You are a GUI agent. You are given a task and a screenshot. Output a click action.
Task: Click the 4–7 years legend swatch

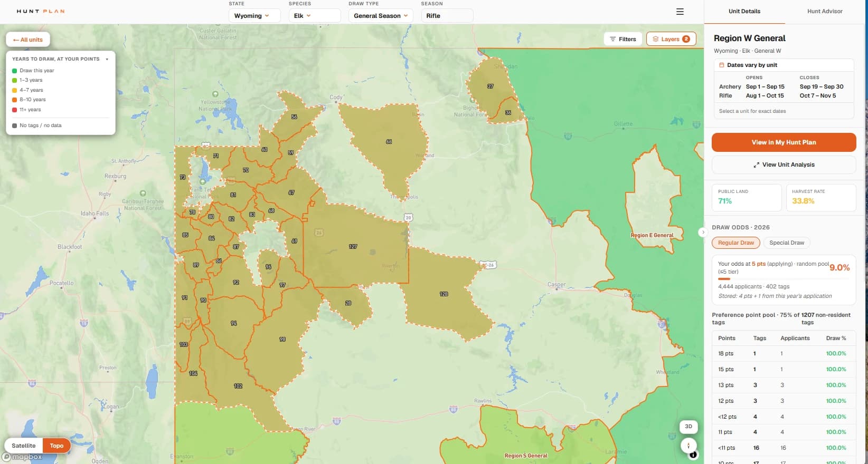15,90
